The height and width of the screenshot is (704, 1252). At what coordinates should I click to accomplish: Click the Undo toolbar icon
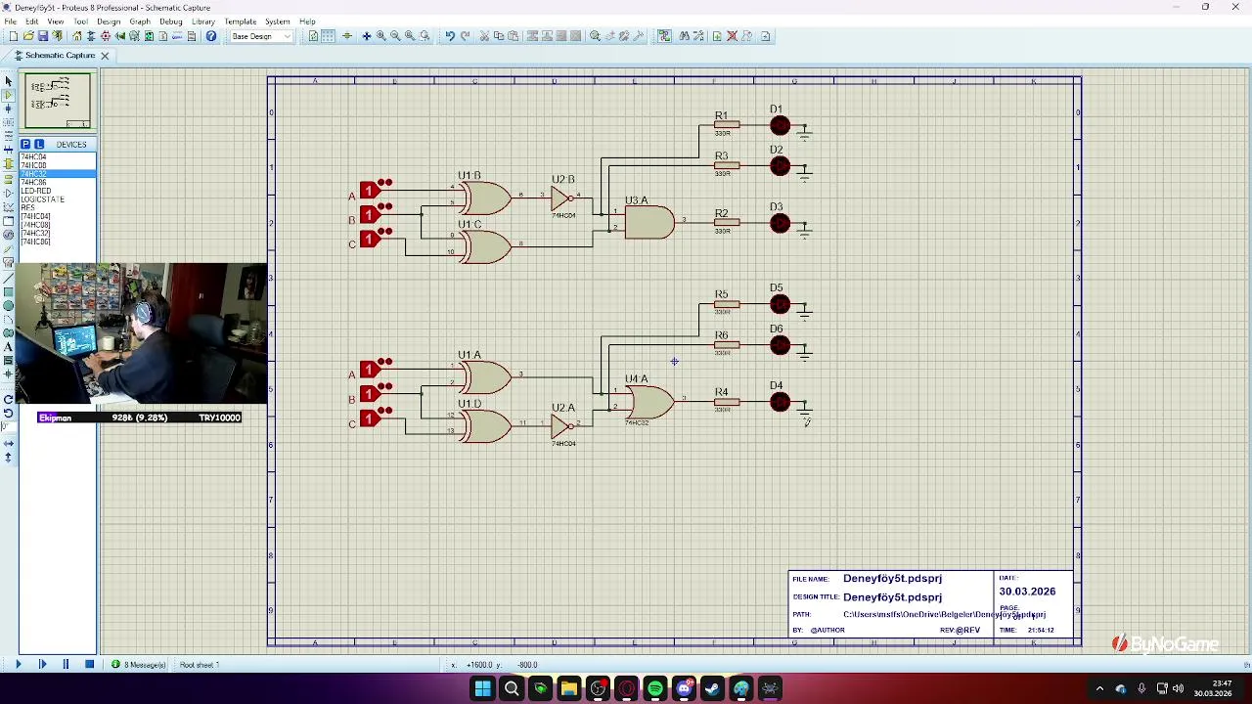(450, 36)
